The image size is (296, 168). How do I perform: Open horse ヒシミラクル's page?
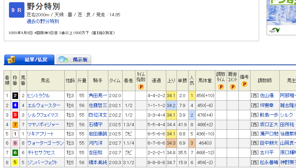38,96
